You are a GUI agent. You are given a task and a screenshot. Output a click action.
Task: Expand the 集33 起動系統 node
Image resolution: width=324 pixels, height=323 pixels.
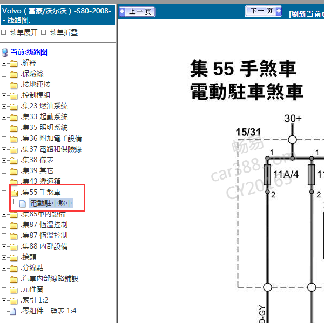point(4,117)
